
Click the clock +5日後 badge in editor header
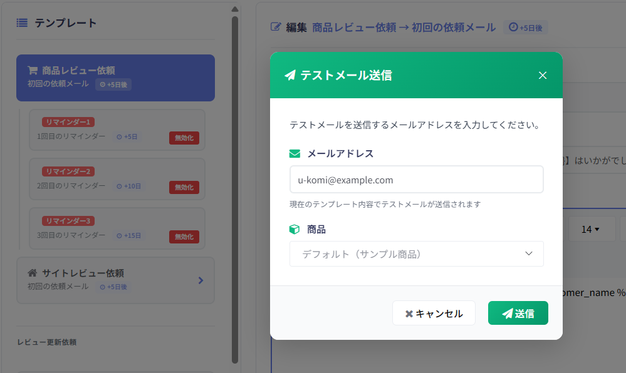tap(525, 28)
